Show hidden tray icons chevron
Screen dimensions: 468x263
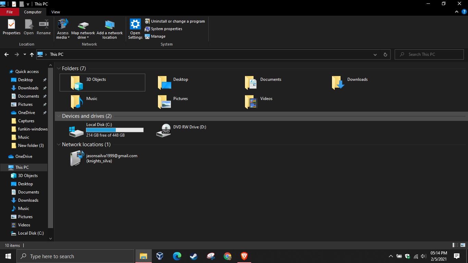[x=391, y=256]
